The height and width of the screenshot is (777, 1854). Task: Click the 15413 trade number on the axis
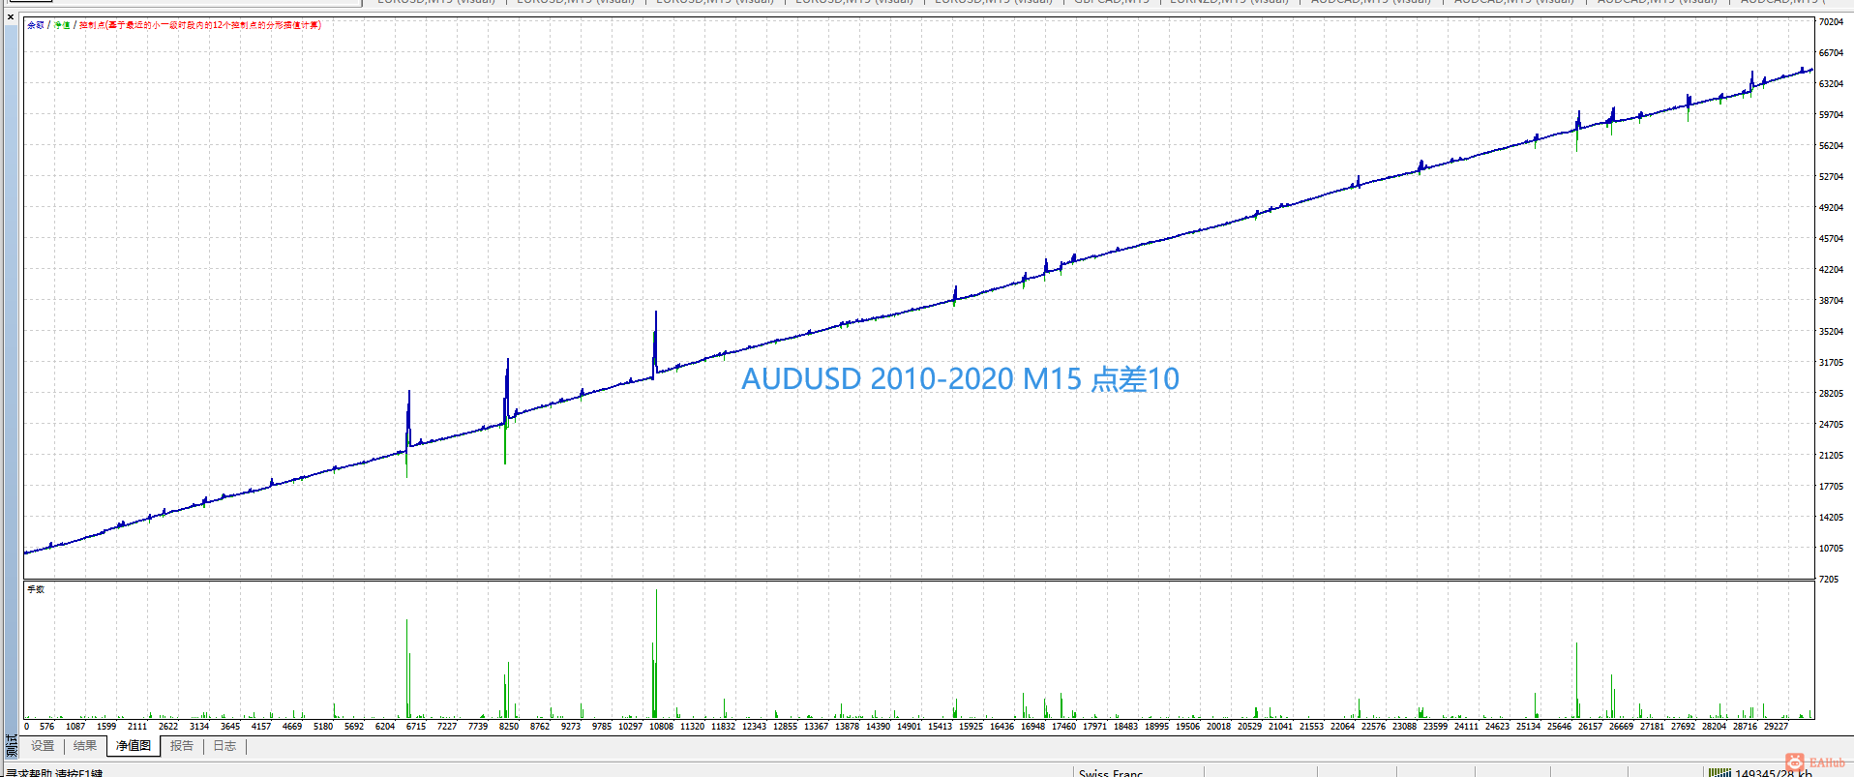[x=940, y=726]
